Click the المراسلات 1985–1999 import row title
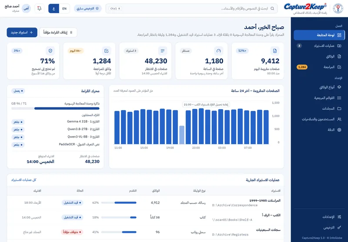 pyautogui.click(x=265, y=201)
